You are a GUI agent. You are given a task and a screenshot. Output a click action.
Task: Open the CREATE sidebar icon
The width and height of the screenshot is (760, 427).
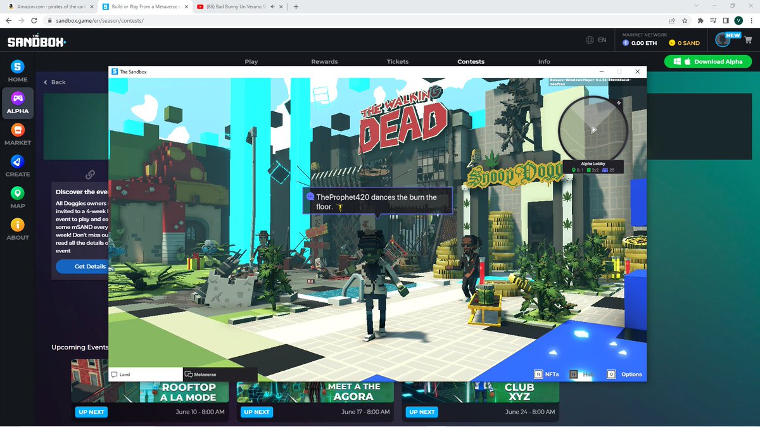[x=18, y=161]
